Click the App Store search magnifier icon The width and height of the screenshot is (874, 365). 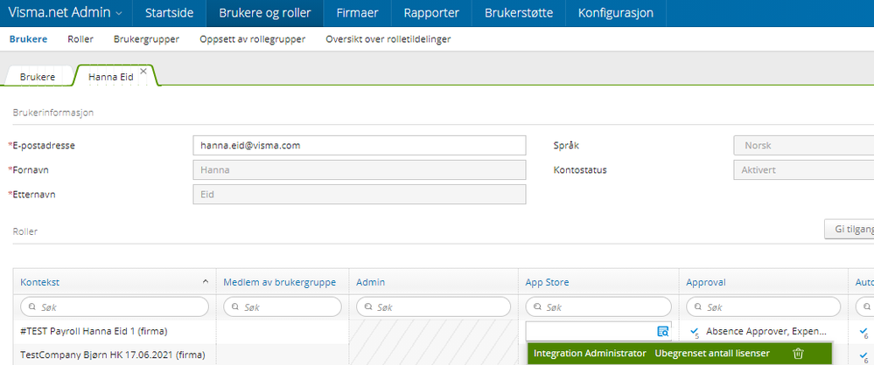(x=538, y=307)
